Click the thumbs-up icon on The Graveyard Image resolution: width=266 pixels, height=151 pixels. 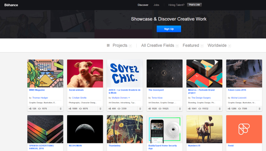150,108
